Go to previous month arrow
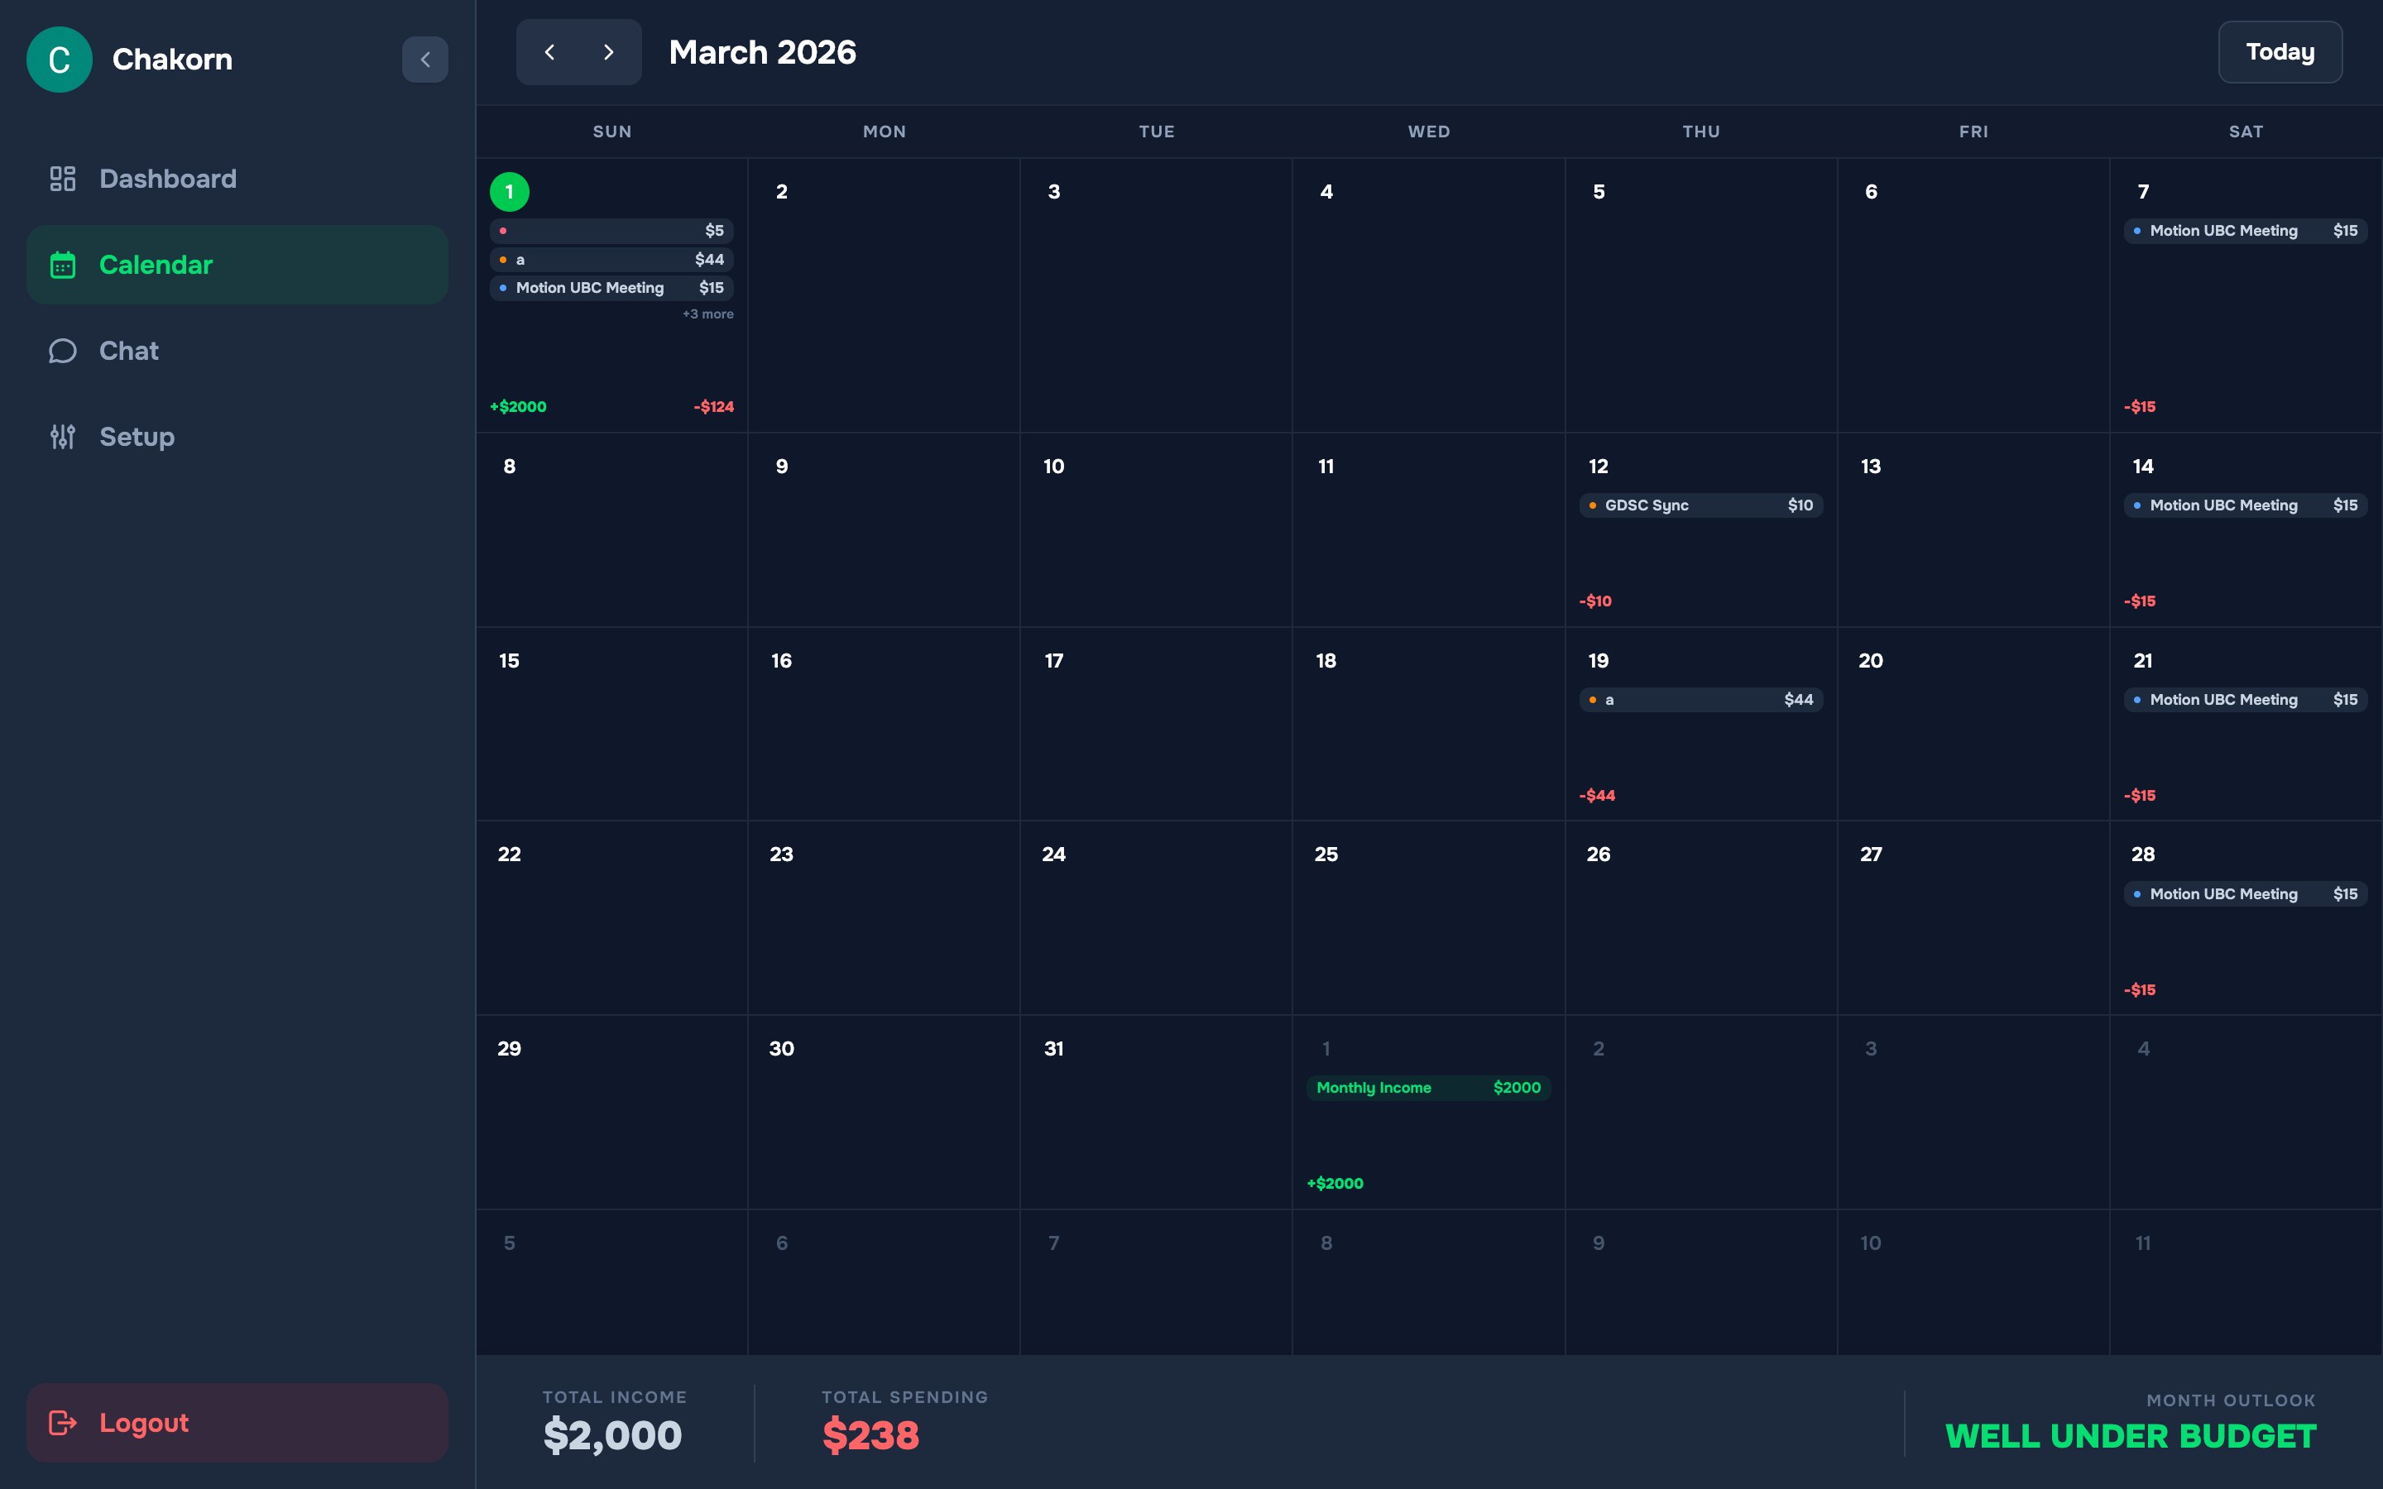This screenshot has height=1489, width=2383. click(549, 52)
